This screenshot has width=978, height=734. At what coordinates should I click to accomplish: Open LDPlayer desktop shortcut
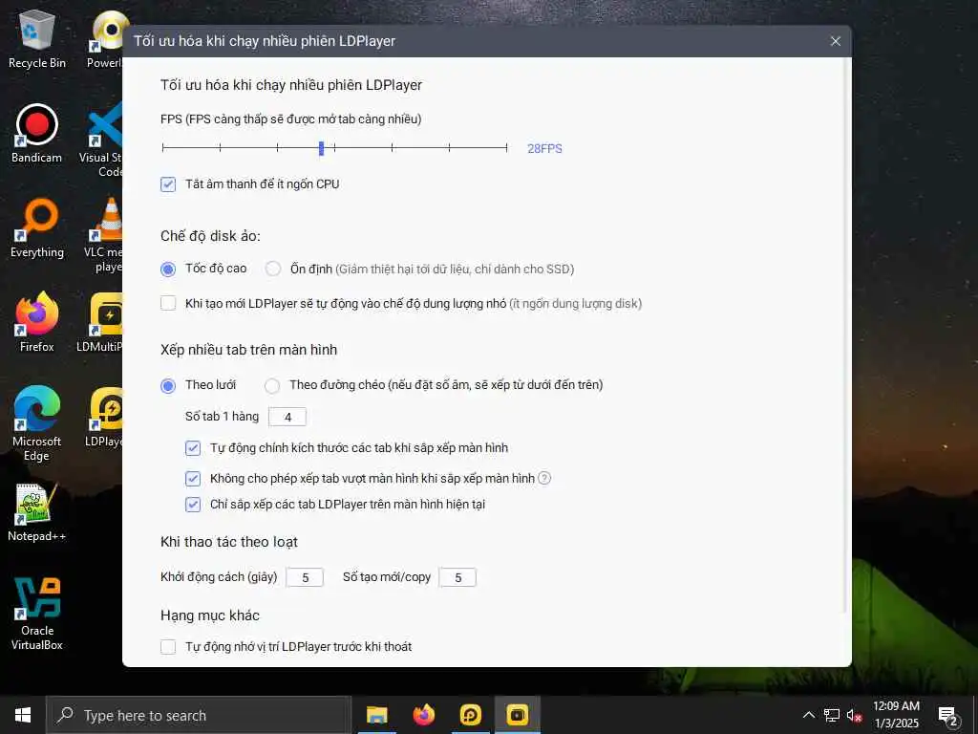(x=105, y=417)
